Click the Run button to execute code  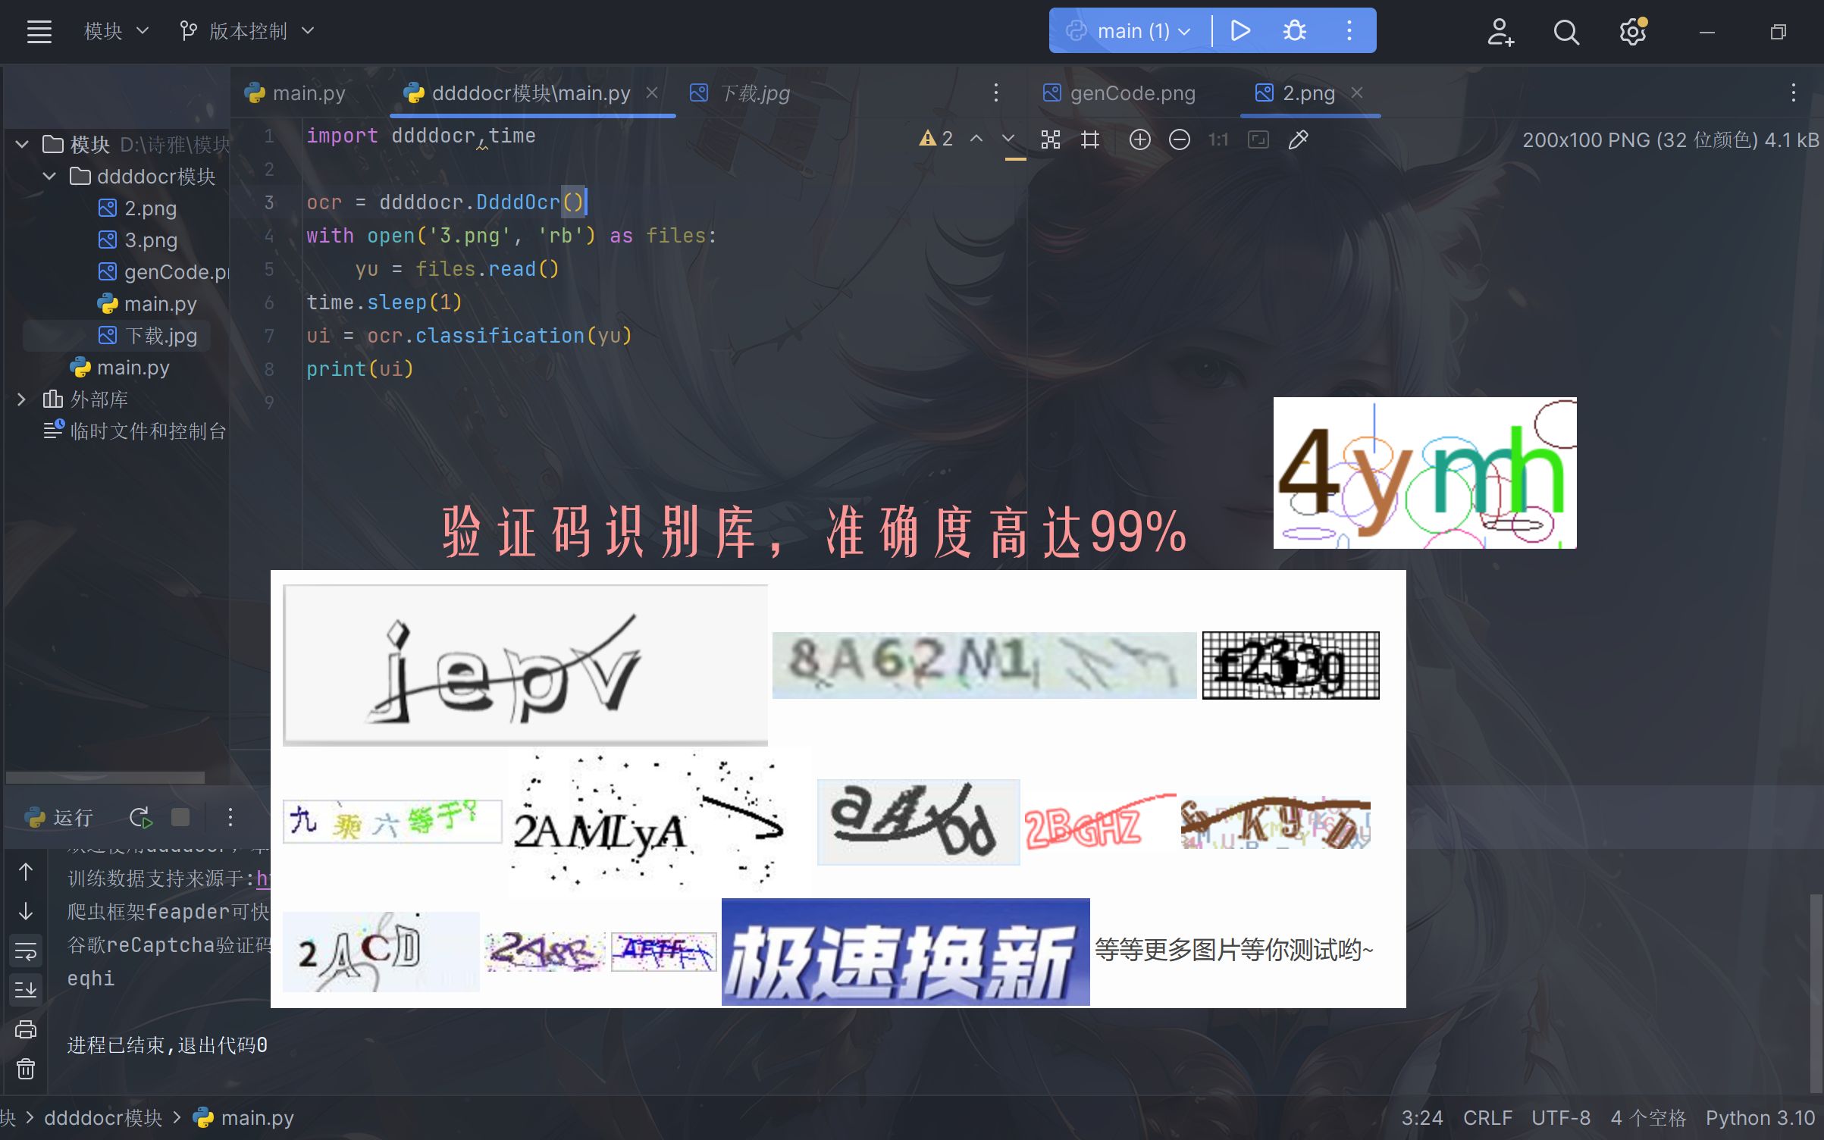pyautogui.click(x=1240, y=30)
